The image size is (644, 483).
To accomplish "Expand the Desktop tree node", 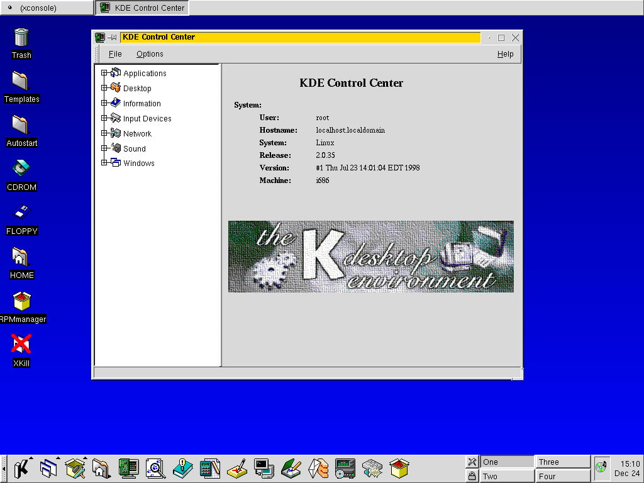I will coord(104,88).
